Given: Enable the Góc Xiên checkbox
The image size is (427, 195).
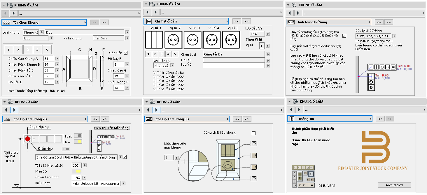Looking at the screenshot, I should click(126, 53).
